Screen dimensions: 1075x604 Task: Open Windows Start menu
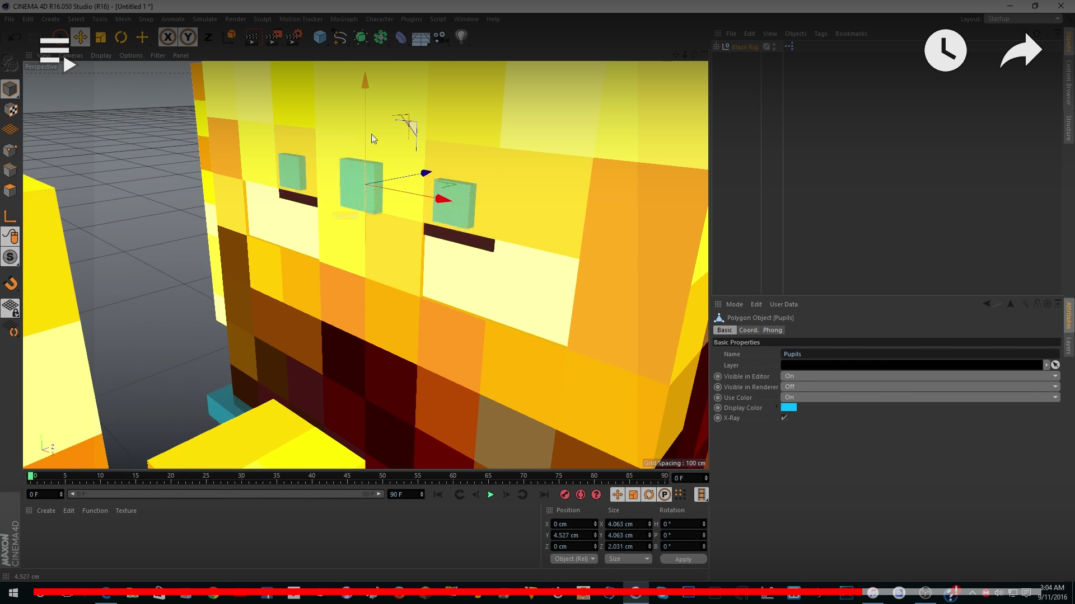[x=13, y=593]
